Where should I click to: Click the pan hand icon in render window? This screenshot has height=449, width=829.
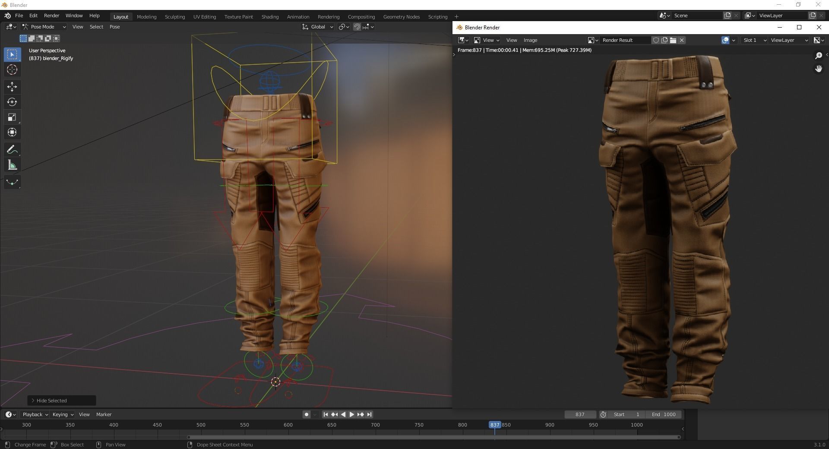[x=819, y=69]
